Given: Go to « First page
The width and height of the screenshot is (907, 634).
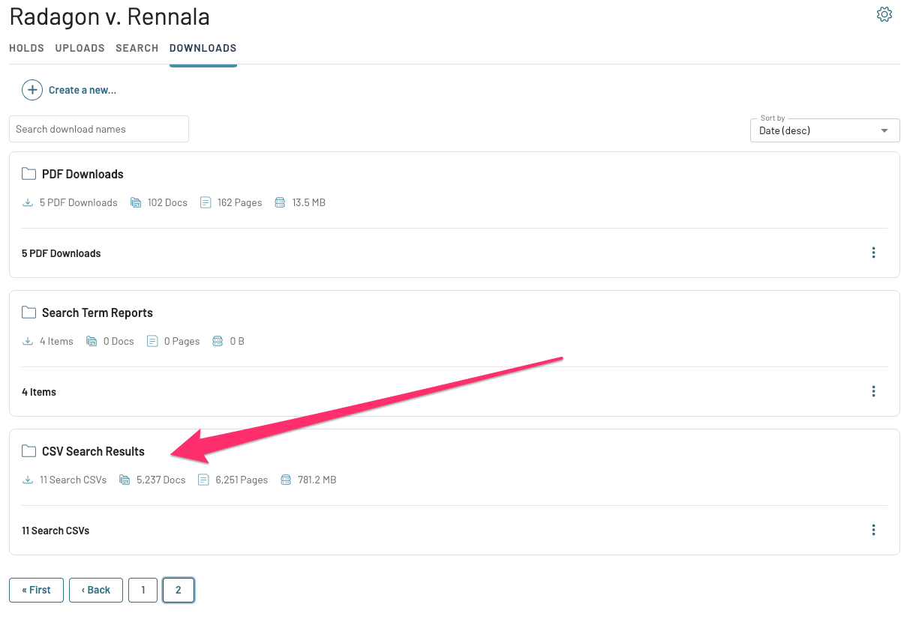Looking at the screenshot, I should [x=36, y=590].
